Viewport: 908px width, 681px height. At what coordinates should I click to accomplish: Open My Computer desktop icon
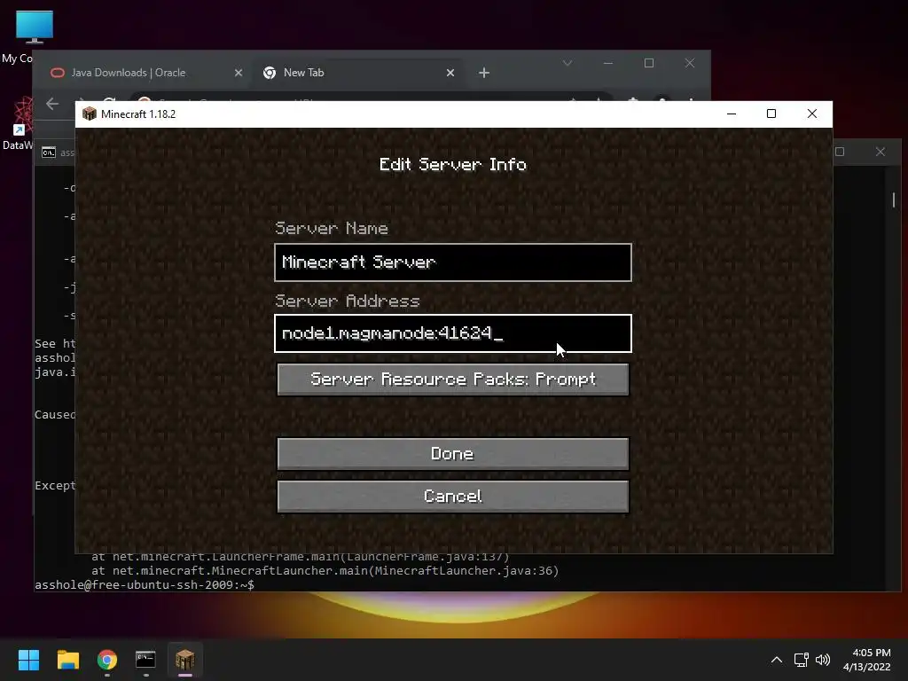[x=35, y=27]
